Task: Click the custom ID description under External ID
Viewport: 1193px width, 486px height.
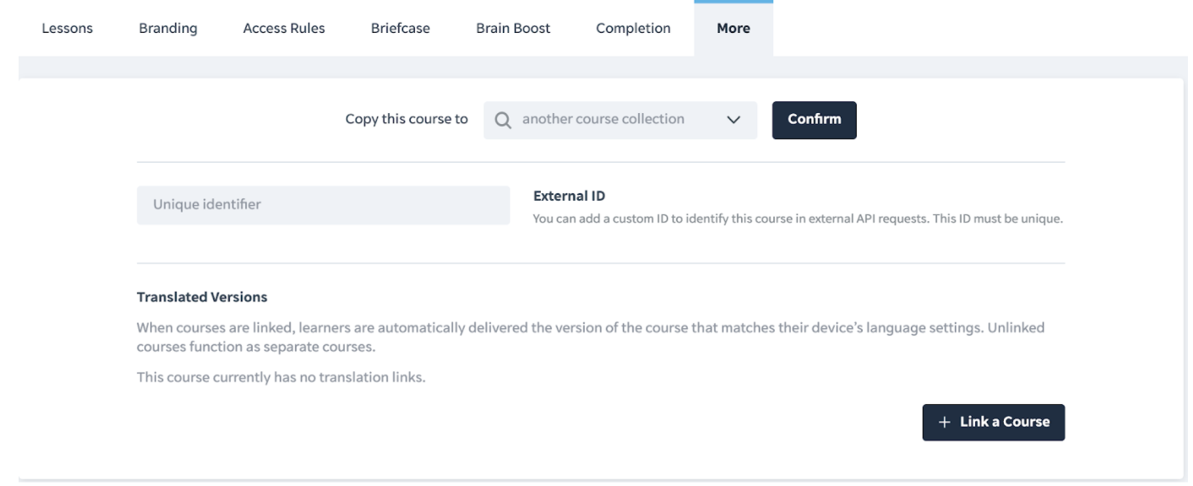Action: pos(798,219)
